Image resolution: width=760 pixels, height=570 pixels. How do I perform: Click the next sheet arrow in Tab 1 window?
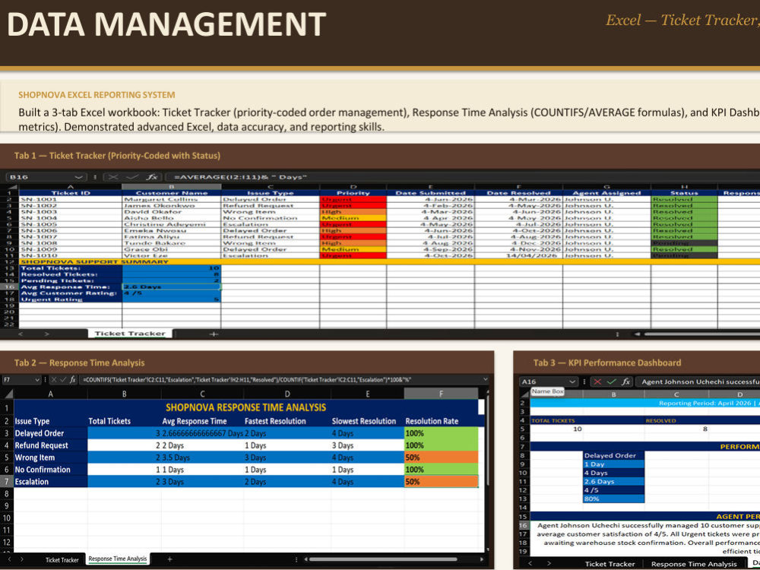[46, 334]
